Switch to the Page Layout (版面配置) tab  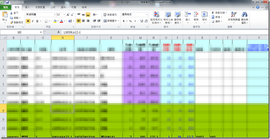[40, 7]
